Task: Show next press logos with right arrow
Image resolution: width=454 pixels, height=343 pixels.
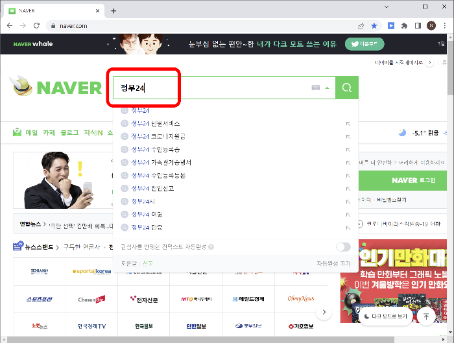Action: pyautogui.click(x=324, y=312)
